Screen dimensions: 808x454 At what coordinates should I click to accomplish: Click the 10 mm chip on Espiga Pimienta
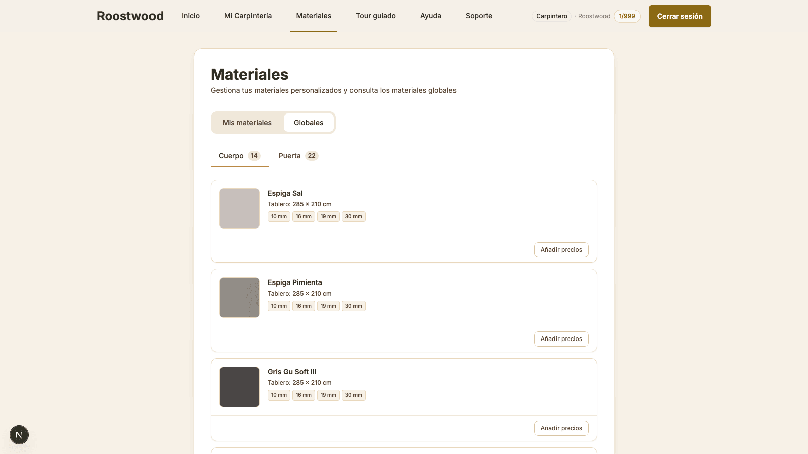279,306
